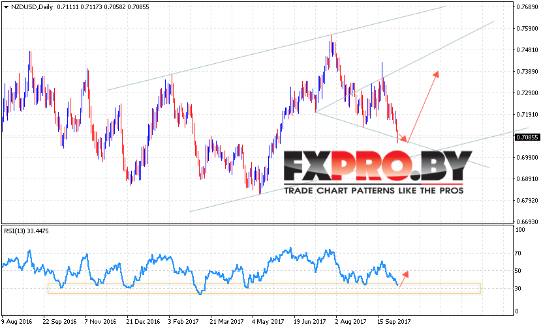Click the 0.75900 price axis label
Image resolution: width=541 pixels, height=329 pixels.
[527, 28]
